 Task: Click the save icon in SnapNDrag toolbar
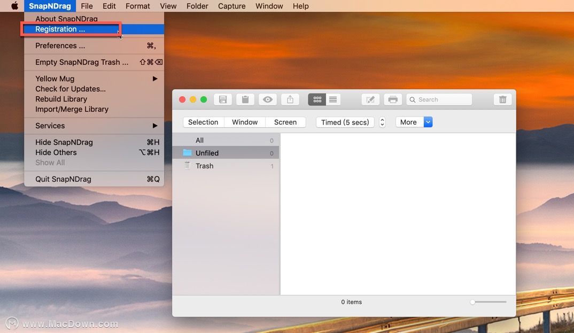(222, 99)
